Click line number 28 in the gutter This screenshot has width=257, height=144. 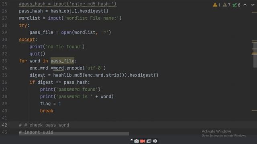(4, 25)
